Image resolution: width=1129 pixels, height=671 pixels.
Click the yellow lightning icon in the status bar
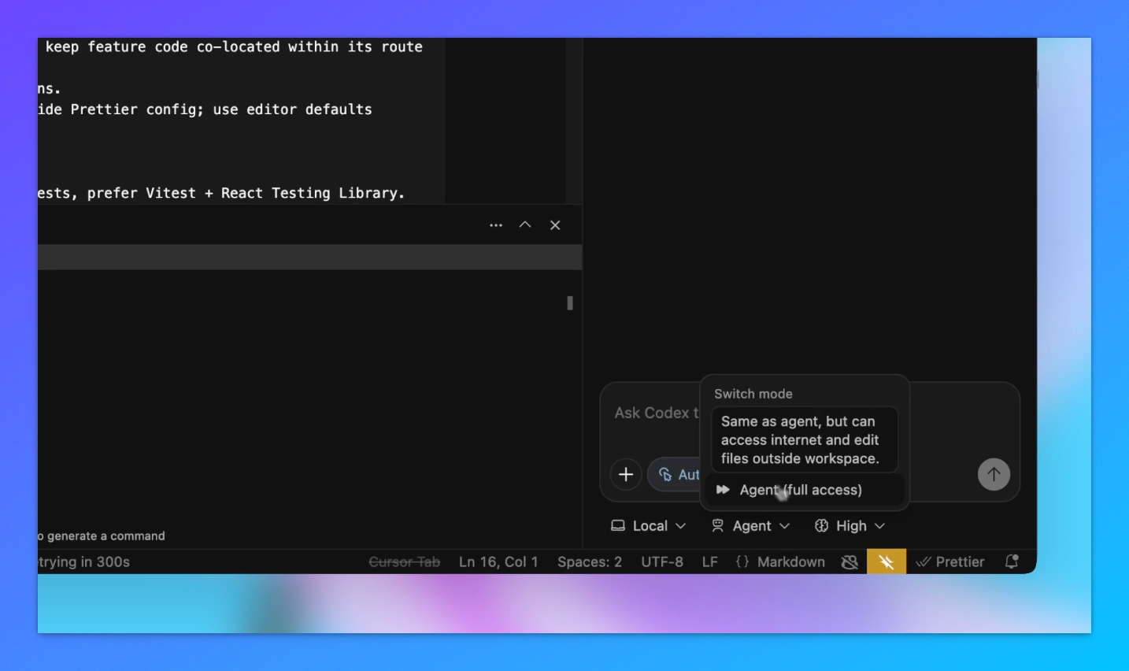tap(887, 562)
